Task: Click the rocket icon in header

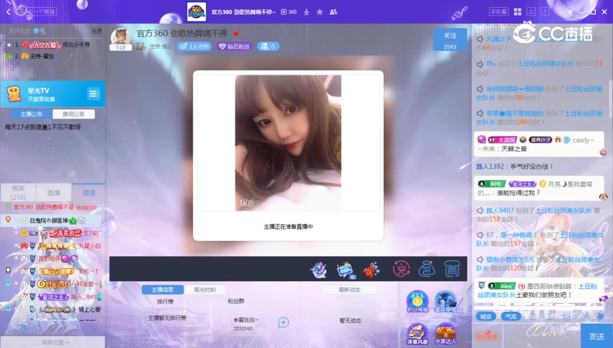Action: 306,12
